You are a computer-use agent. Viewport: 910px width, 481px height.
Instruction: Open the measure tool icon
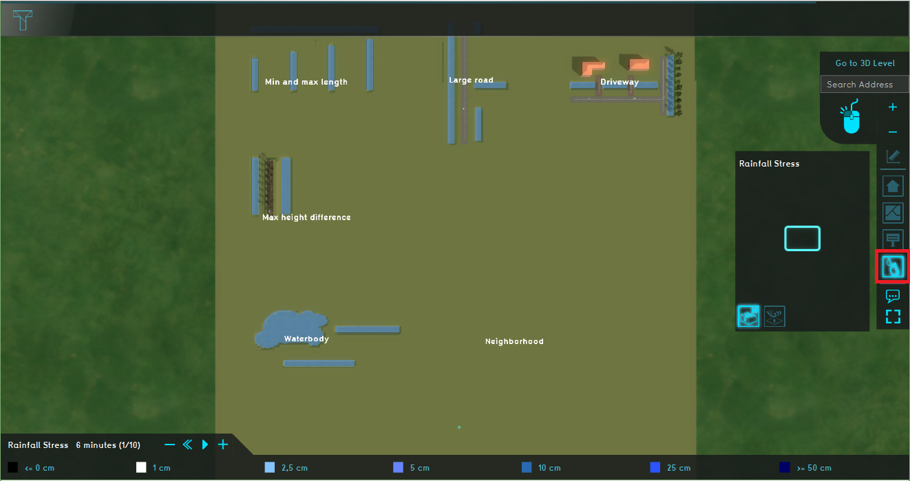[893, 157]
